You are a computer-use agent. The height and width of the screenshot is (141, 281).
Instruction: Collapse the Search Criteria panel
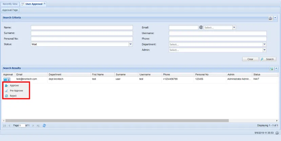276,18
